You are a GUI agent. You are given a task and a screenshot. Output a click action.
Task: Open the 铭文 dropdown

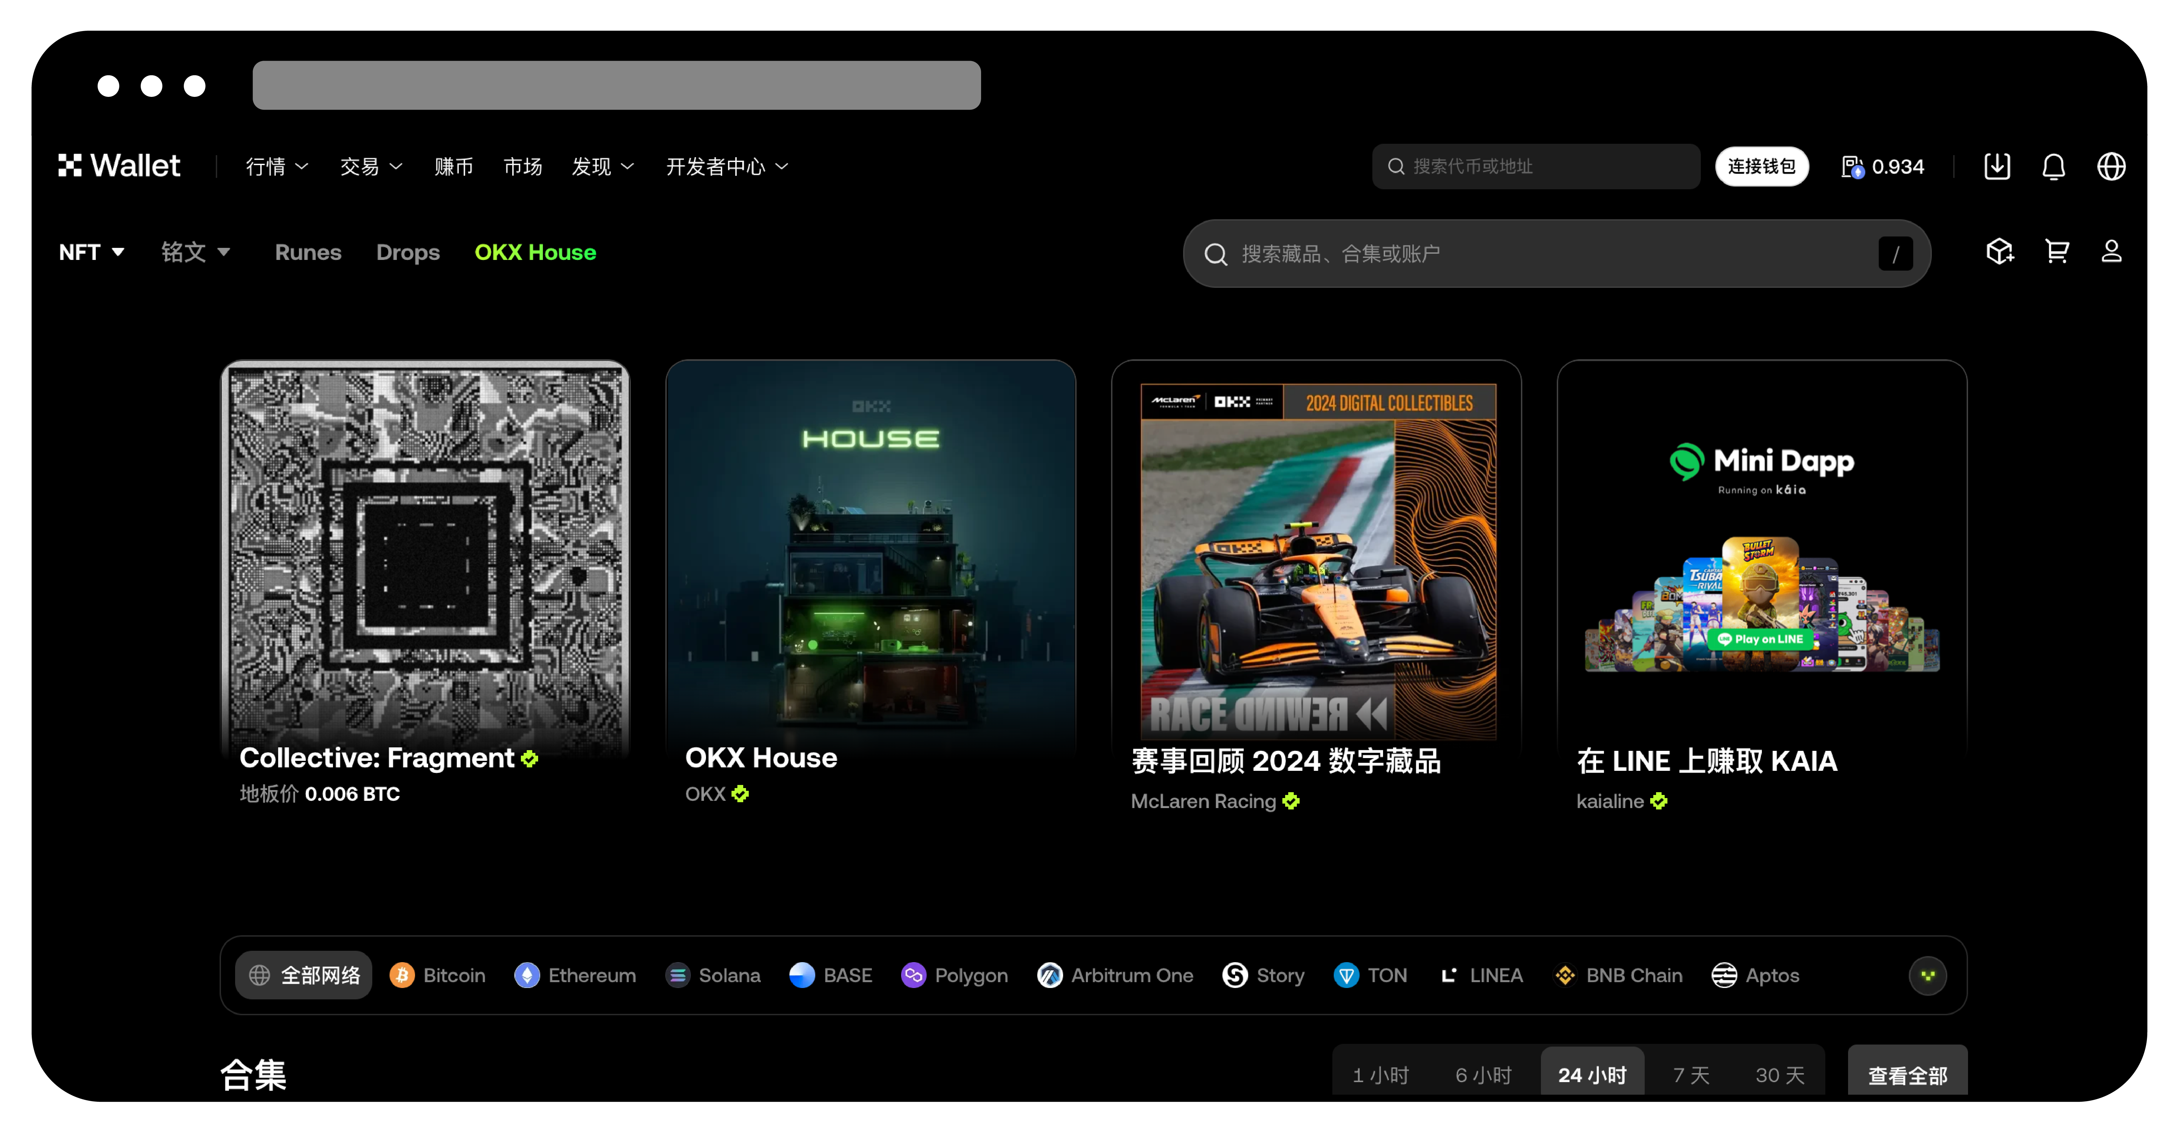click(x=196, y=252)
